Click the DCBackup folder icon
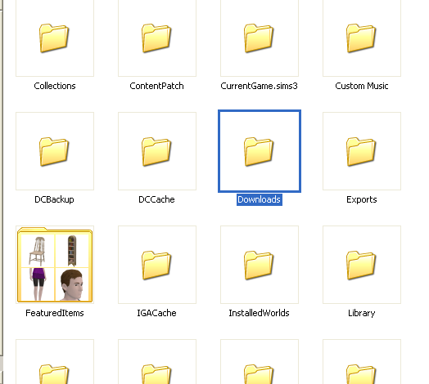 point(54,151)
